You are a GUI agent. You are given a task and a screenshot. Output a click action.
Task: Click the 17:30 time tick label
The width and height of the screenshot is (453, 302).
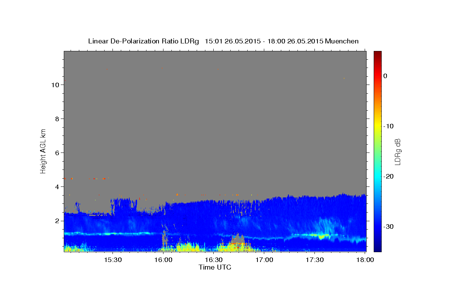click(315, 260)
